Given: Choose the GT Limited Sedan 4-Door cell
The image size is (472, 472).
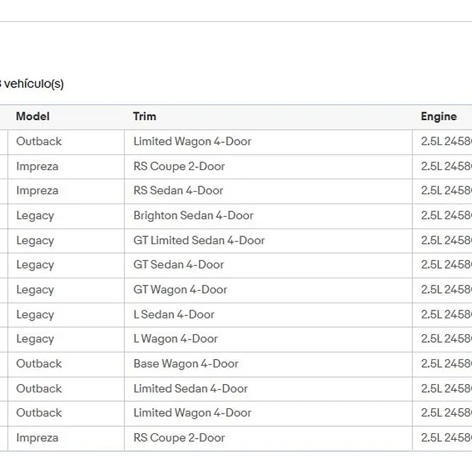Looking at the screenshot, I should [268, 240].
